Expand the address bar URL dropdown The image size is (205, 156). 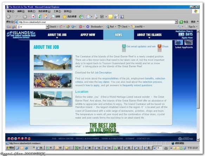pos(176,22)
